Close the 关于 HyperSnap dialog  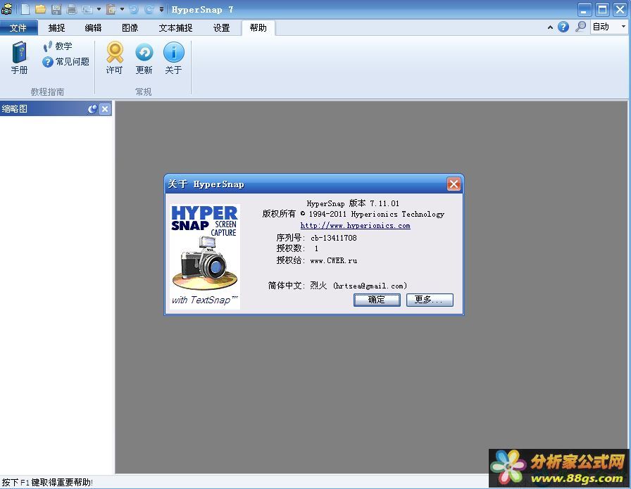pyautogui.click(x=454, y=184)
